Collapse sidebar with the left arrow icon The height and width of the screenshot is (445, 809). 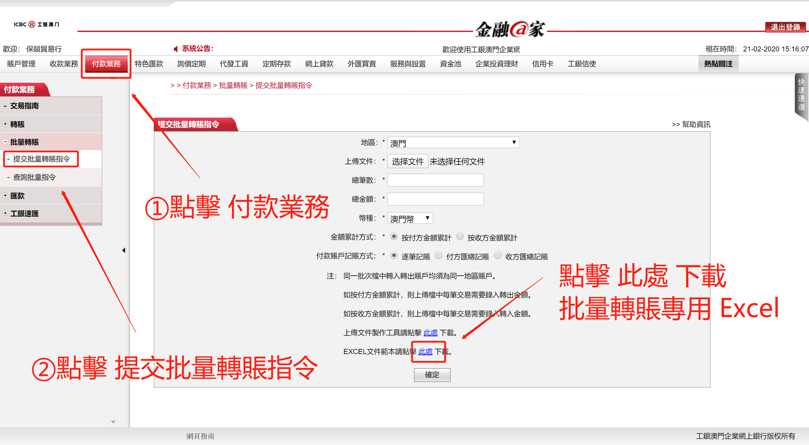(x=124, y=250)
